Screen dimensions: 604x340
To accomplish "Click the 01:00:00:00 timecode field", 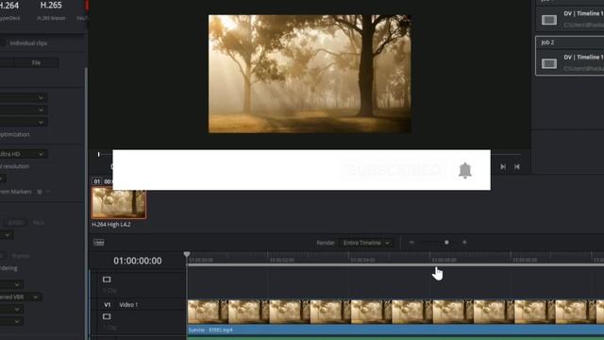I will 138,261.
